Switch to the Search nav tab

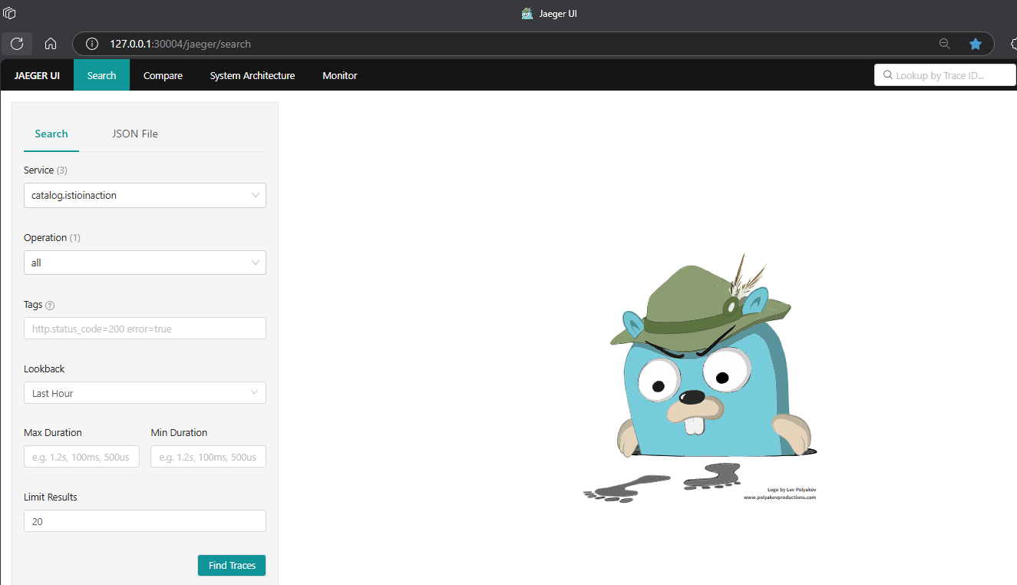(x=101, y=75)
